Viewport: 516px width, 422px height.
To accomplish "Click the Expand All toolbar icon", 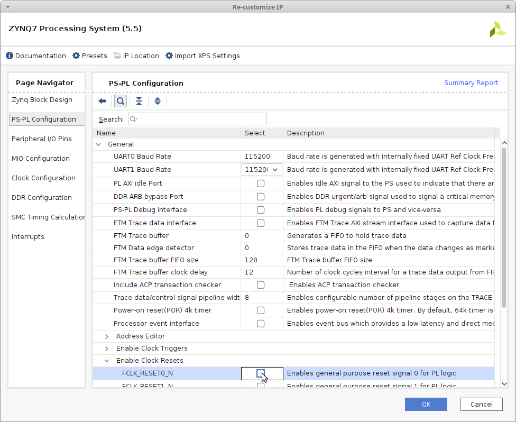I will coord(158,101).
